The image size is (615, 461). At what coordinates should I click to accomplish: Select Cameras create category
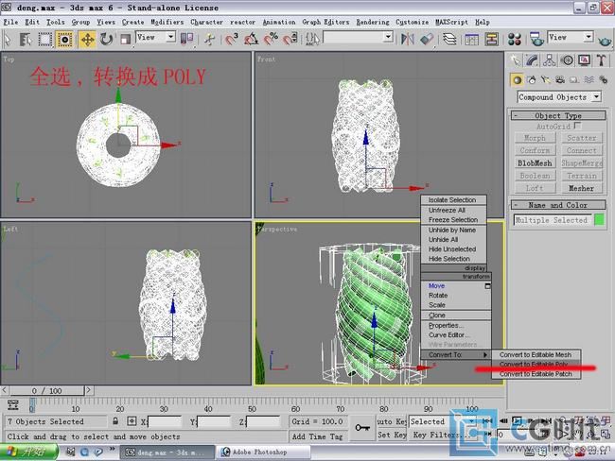coord(560,80)
